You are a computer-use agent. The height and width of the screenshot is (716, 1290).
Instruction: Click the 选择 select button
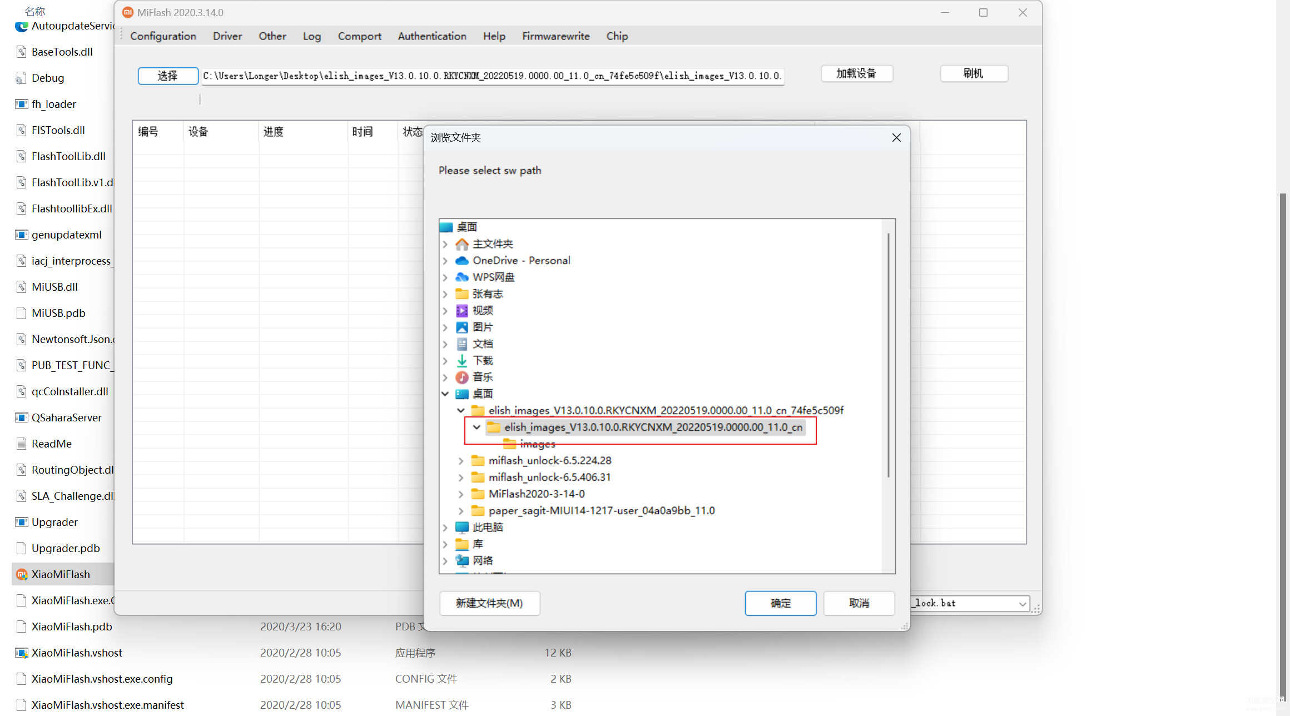tap(168, 76)
